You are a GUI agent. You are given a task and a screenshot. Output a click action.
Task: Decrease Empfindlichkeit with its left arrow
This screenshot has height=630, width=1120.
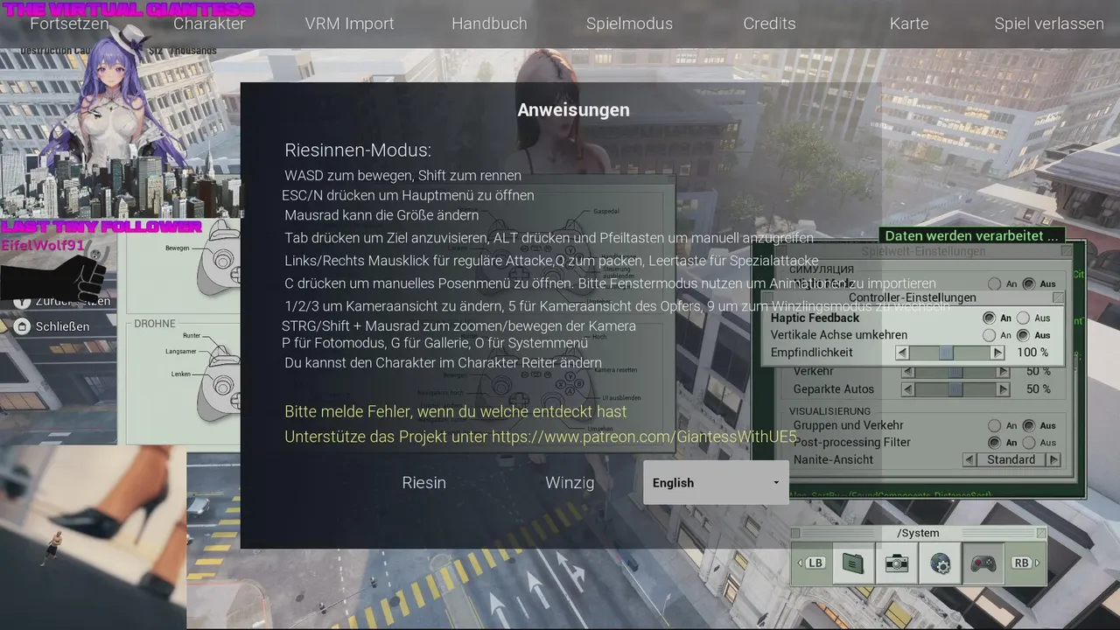(x=902, y=353)
